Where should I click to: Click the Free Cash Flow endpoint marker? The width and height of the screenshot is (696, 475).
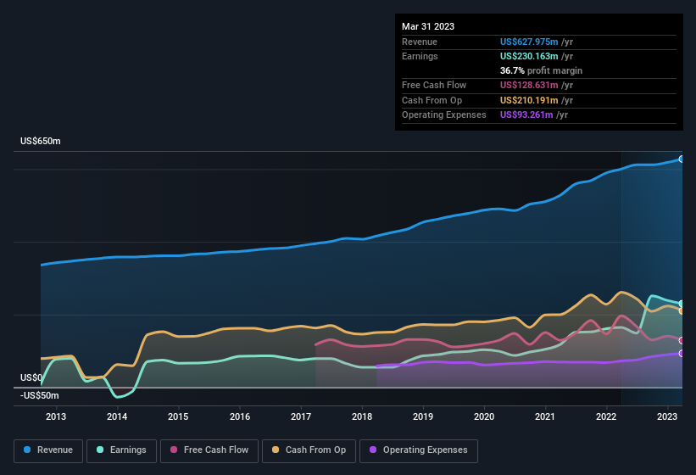[682, 340]
